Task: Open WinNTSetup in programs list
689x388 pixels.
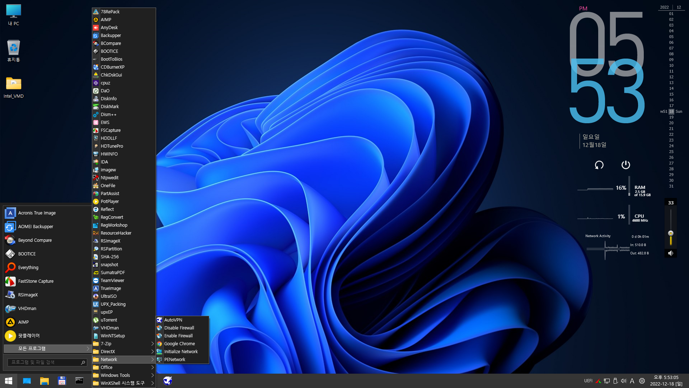Action: tap(124, 336)
